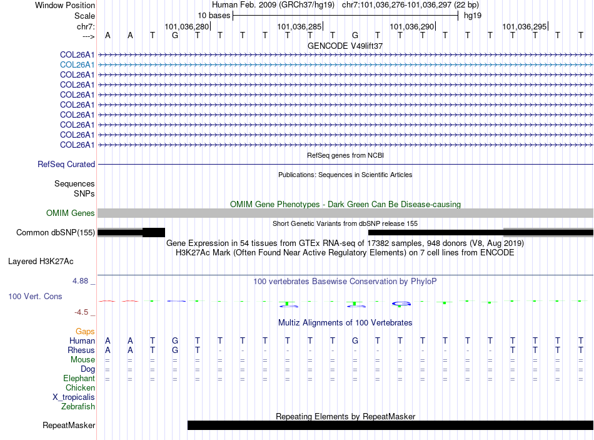Click 'Short Genetic Variants from dbSNP release 155'

(345, 223)
